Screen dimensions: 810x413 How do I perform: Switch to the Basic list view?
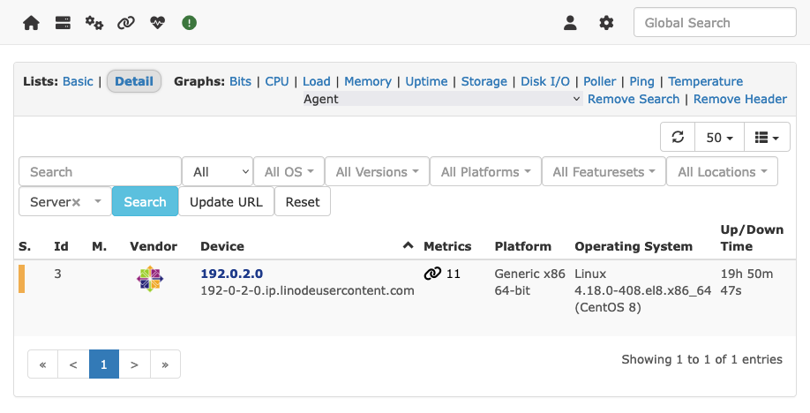tap(78, 81)
